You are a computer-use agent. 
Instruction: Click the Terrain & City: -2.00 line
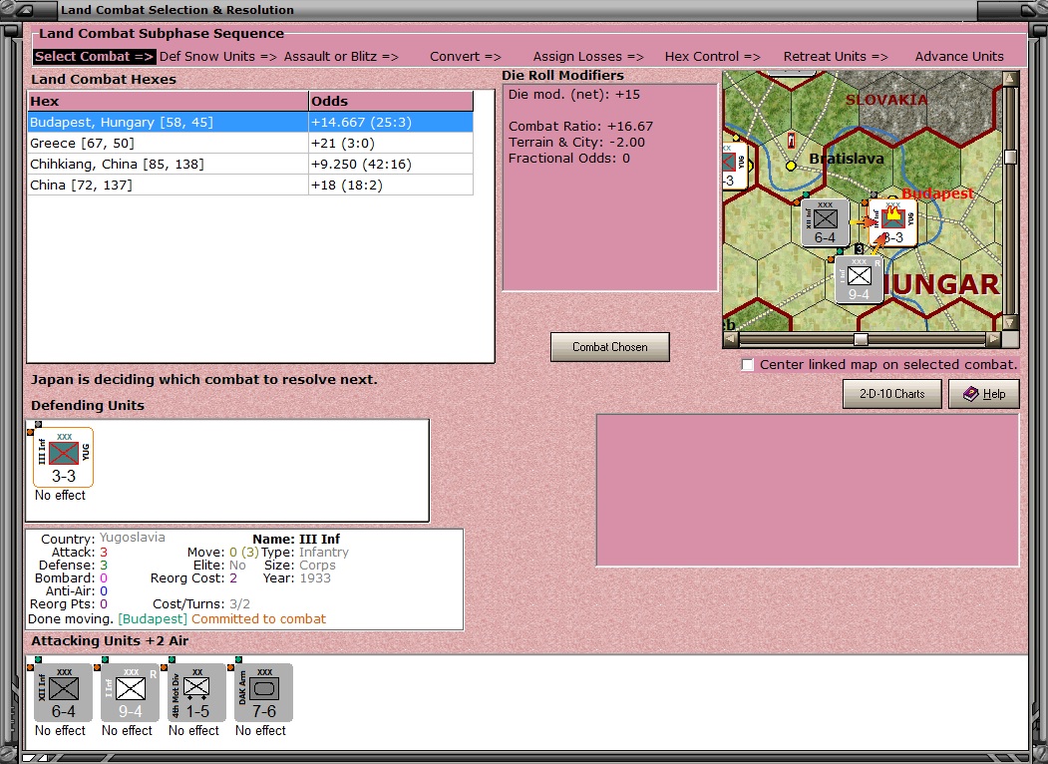576,143
